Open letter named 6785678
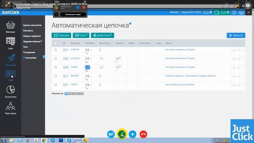The height and width of the screenshot is (143, 254). coord(75,49)
